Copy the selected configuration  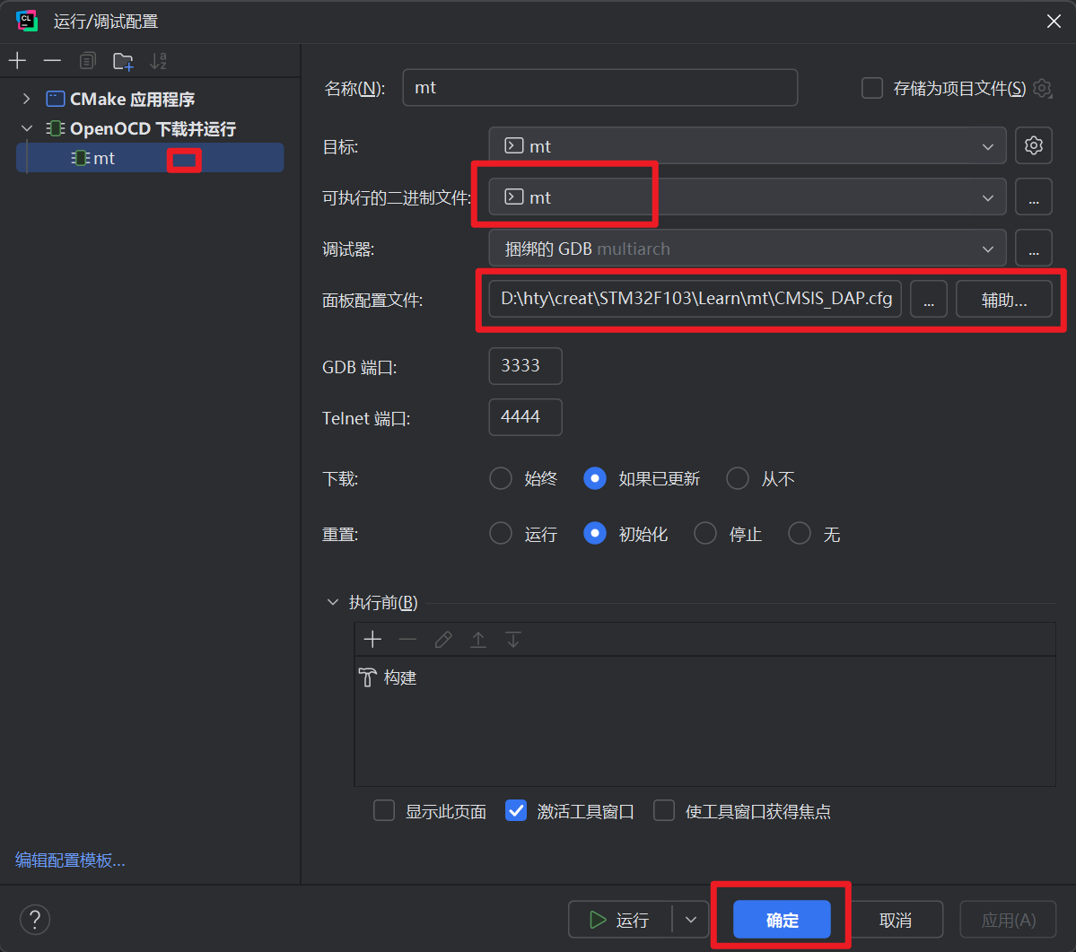(87, 61)
